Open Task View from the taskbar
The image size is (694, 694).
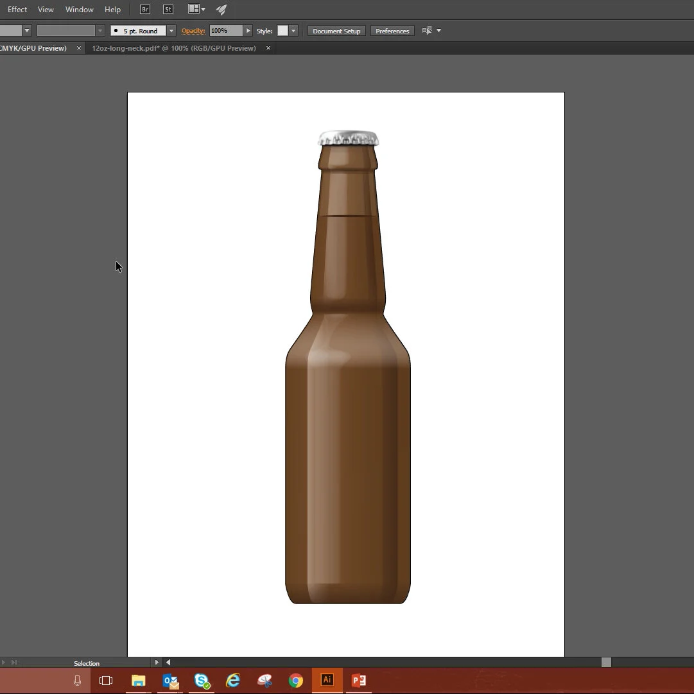pos(106,681)
